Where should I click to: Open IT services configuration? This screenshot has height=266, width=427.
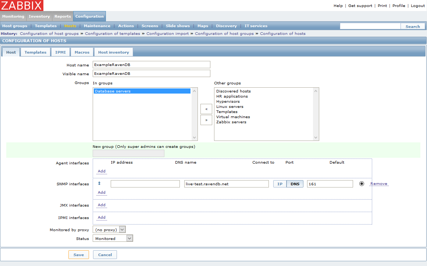click(x=256, y=26)
